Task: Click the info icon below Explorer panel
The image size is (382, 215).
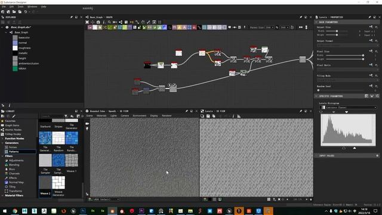Action: pos(10,105)
